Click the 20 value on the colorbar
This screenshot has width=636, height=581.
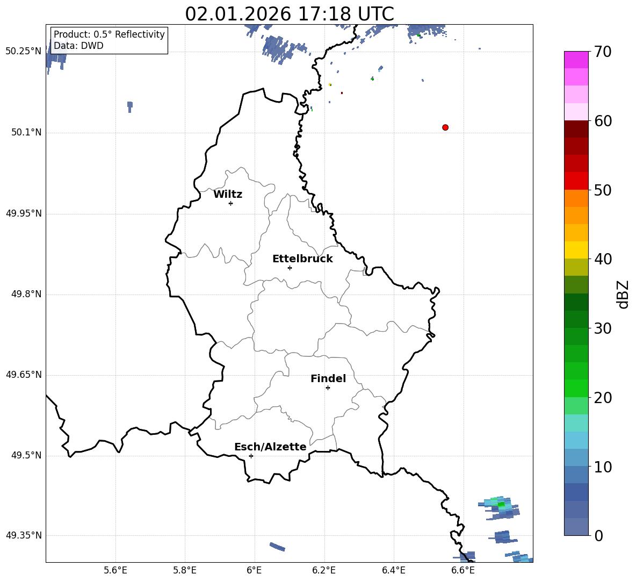point(603,398)
